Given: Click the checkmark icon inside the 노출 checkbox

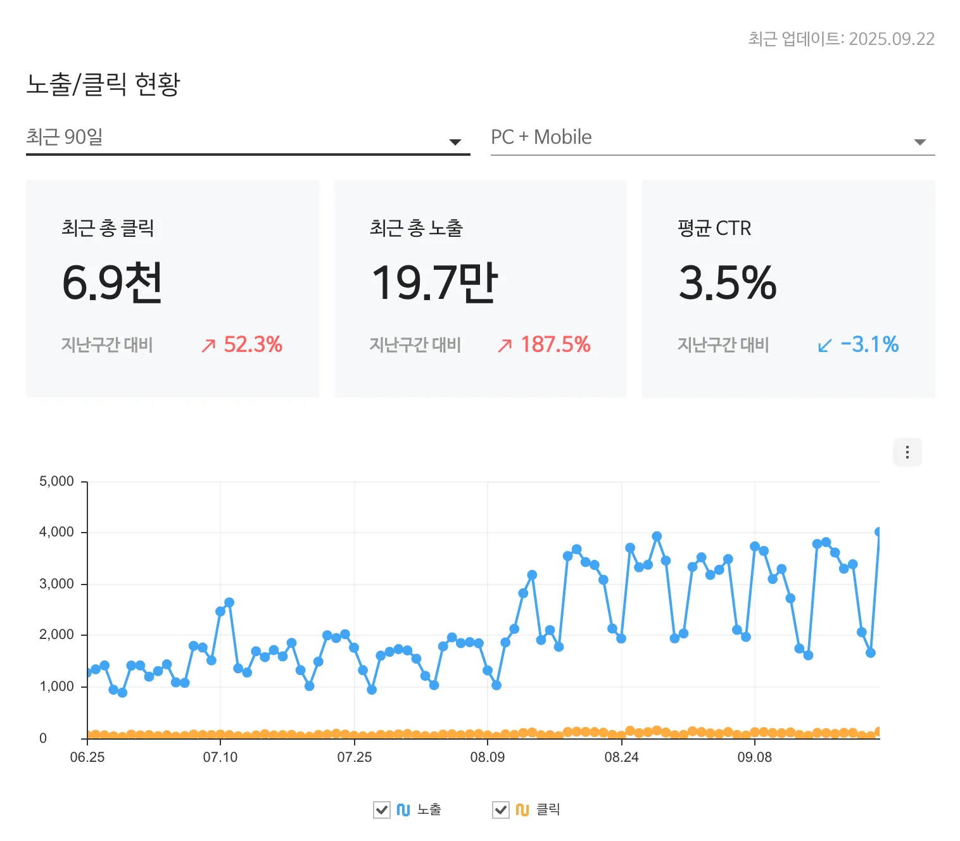Looking at the screenshot, I should (382, 809).
